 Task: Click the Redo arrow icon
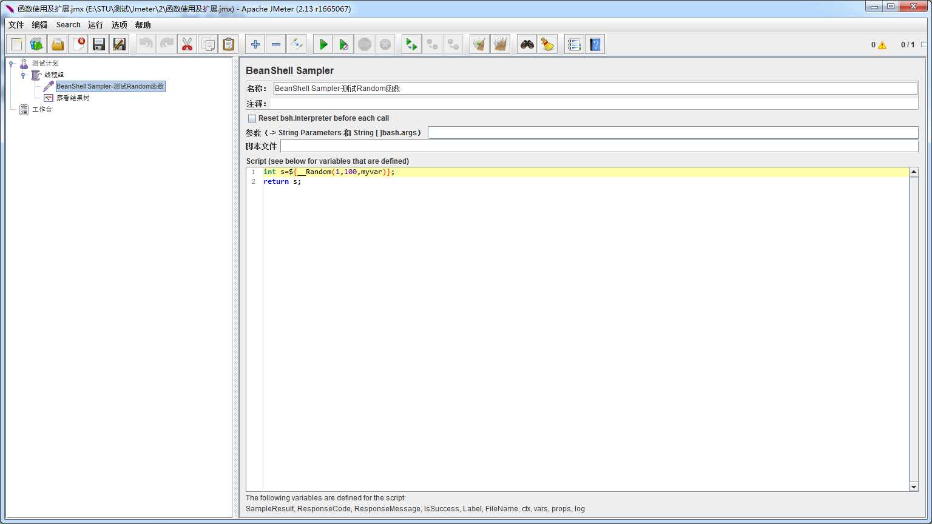tap(167, 44)
